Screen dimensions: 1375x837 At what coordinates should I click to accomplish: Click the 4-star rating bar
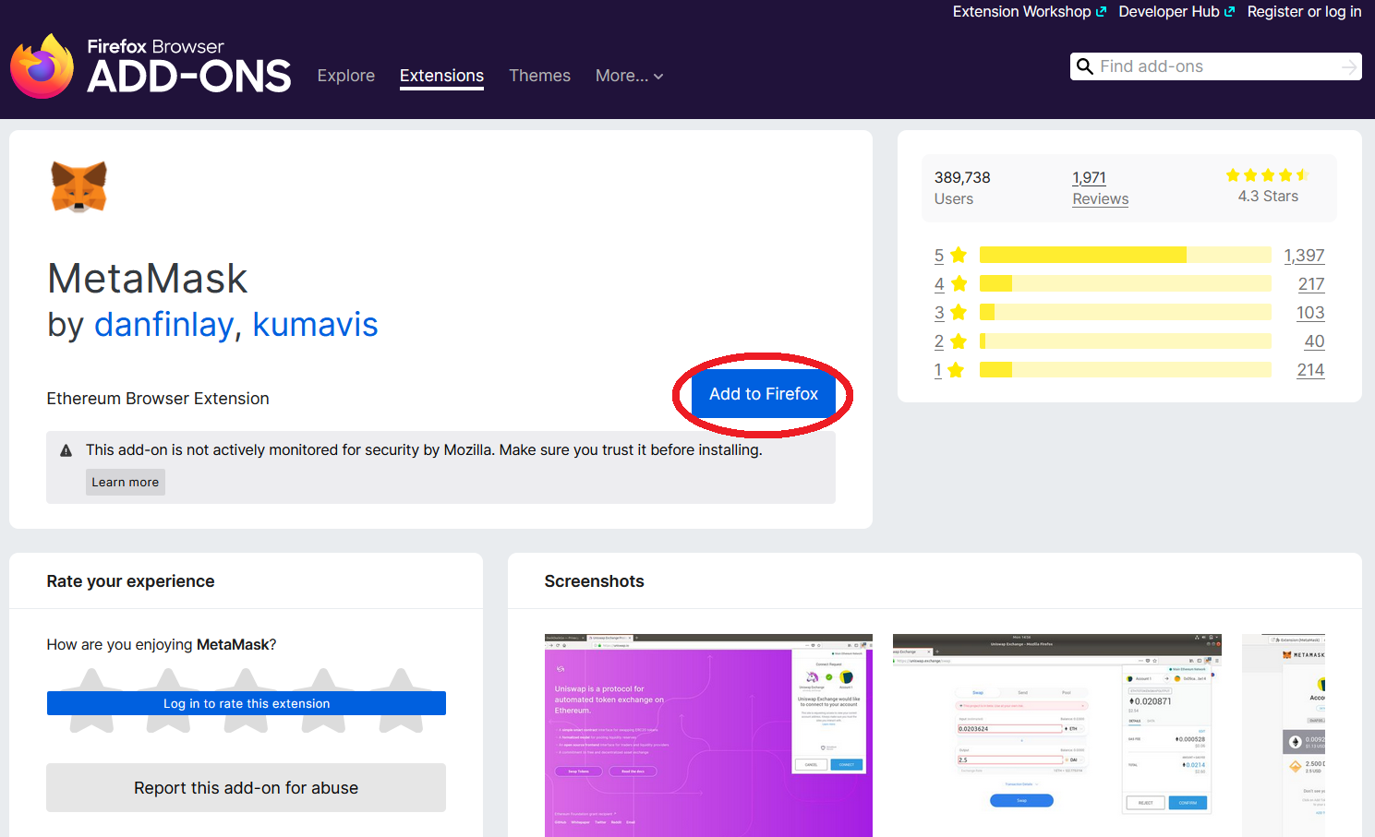coord(1126,283)
